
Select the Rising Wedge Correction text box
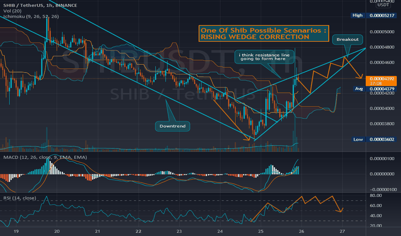tap(264, 33)
